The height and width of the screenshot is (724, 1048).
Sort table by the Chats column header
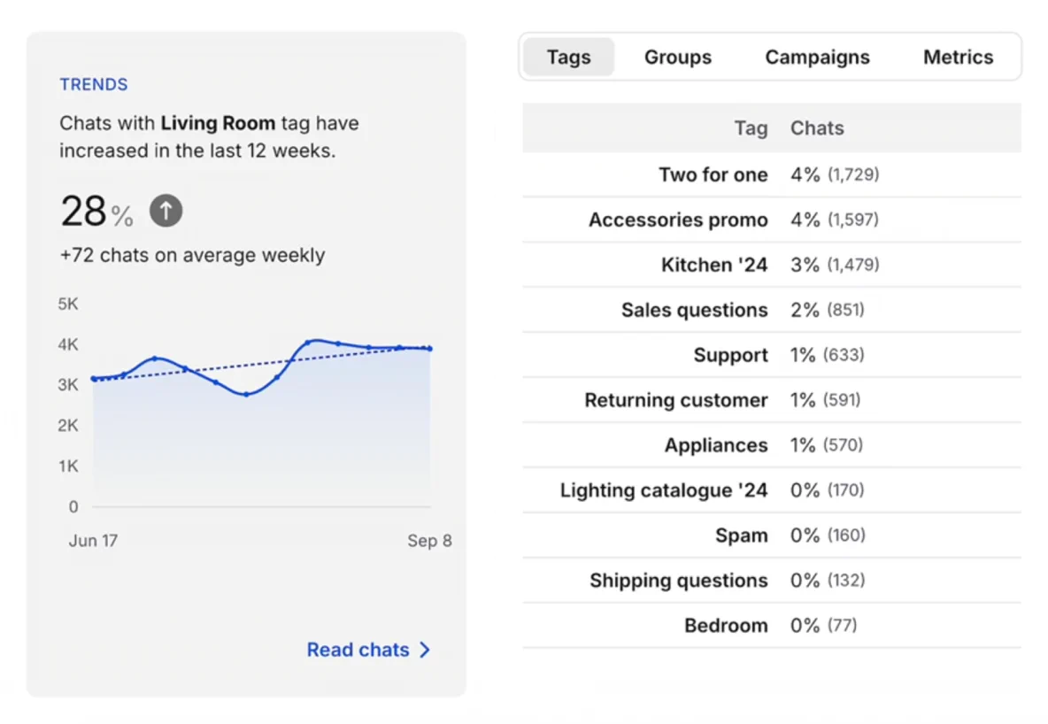pyautogui.click(x=816, y=127)
